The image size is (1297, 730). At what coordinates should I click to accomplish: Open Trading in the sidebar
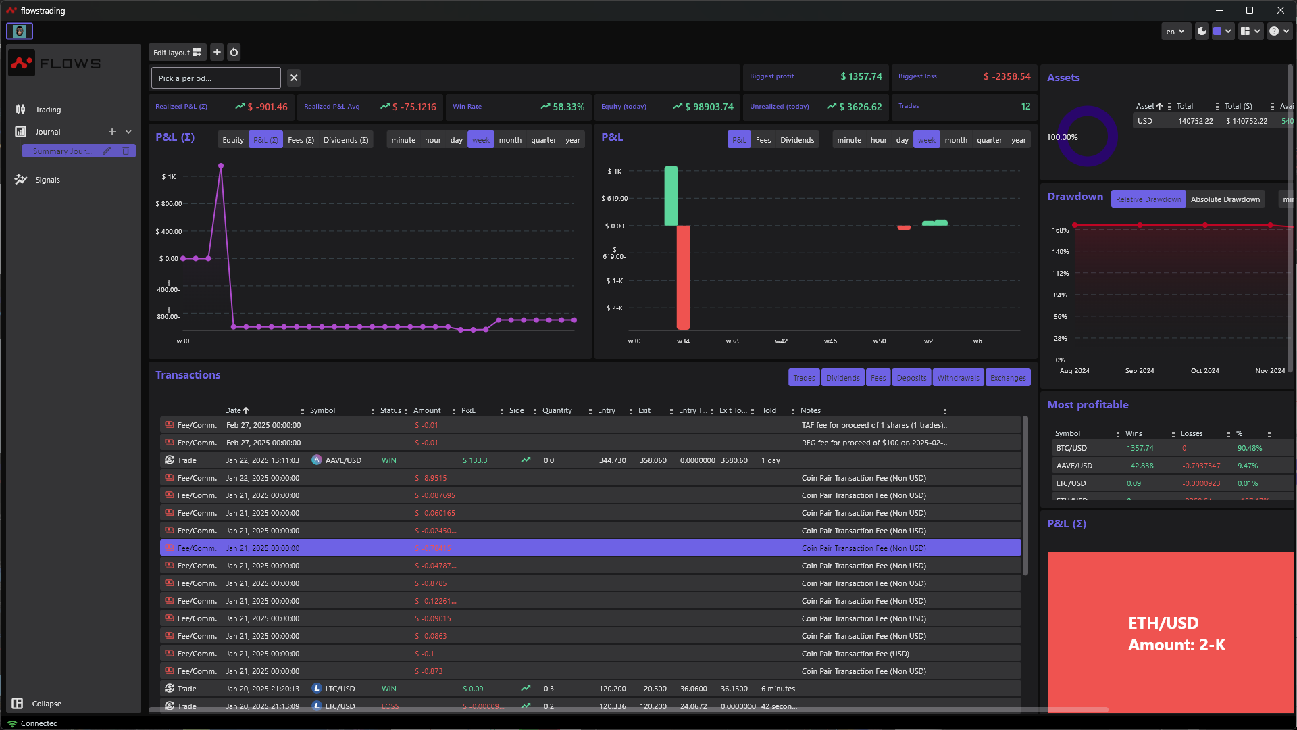(x=48, y=109)
